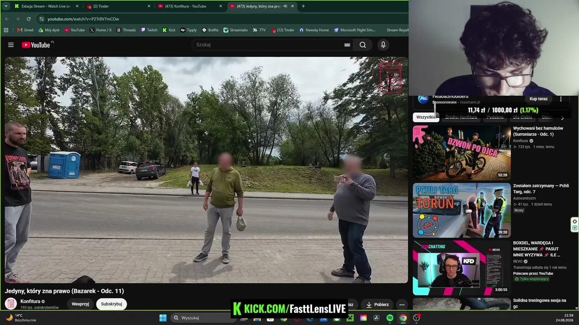Open the Home / X bookmark
Screen dimensions: 579x325
100,30
